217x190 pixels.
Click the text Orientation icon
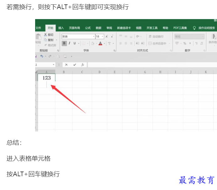tap(138, 36)
